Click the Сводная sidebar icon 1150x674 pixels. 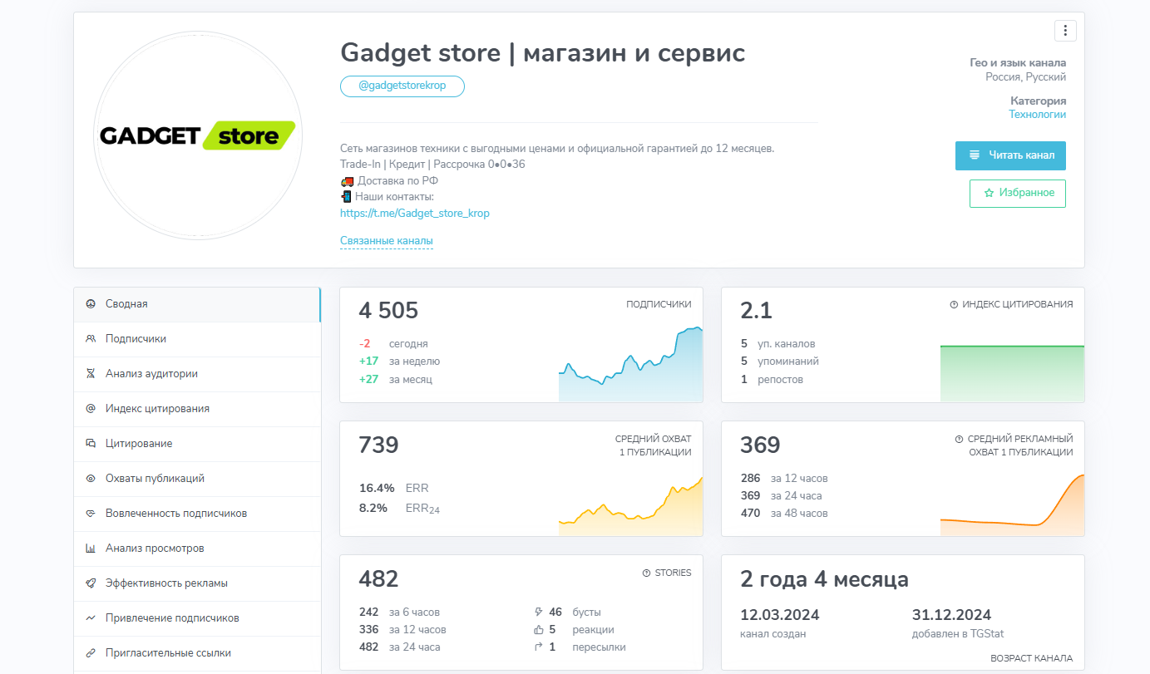click(91, 304)
